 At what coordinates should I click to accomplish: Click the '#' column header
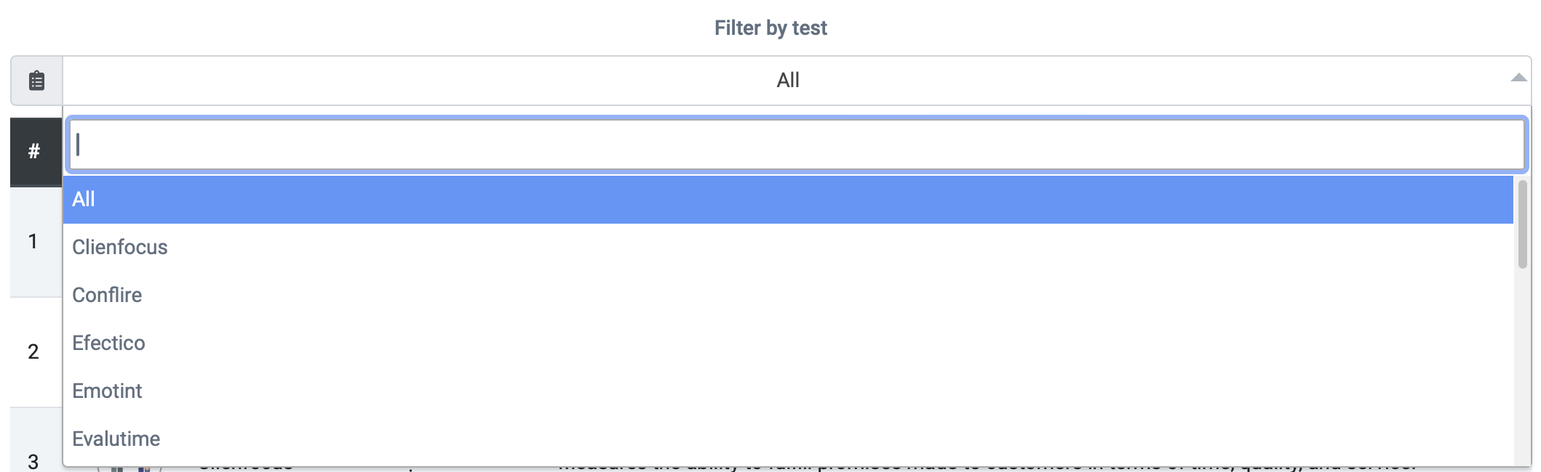point(34,152)
